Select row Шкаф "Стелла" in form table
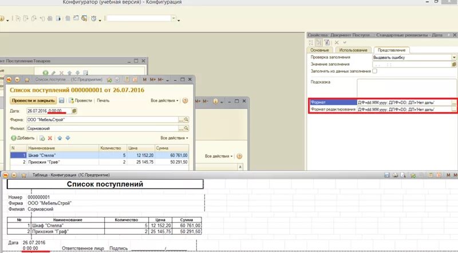Screen dimensions: 458x253 coord(99,156)
